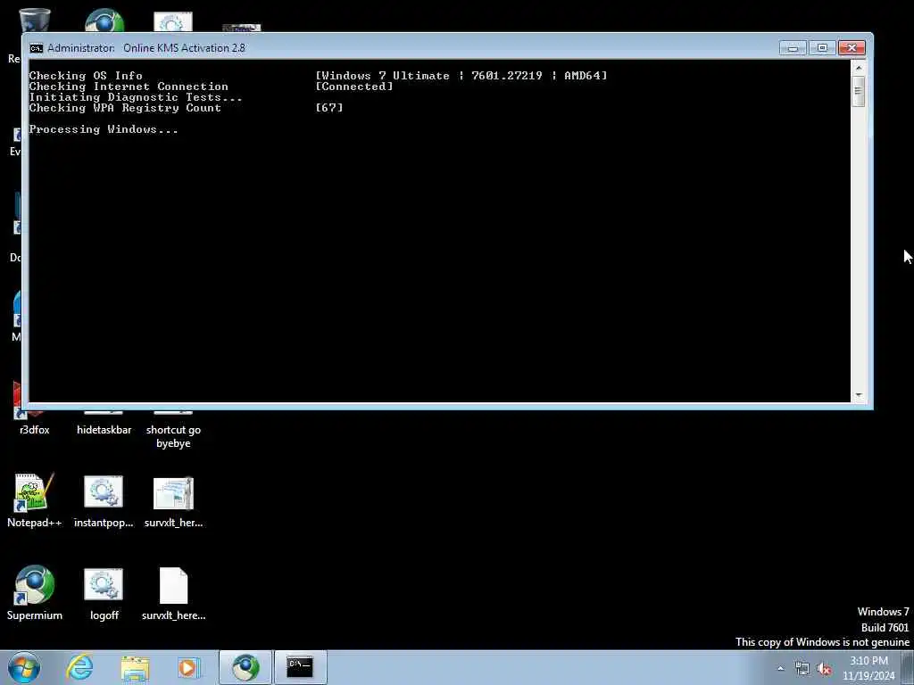Launch Internet Explorer from taskbar
The image size is (914, 685).
[x=79, y=667]
